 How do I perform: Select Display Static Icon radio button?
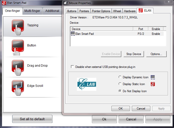tap(120, 84)
